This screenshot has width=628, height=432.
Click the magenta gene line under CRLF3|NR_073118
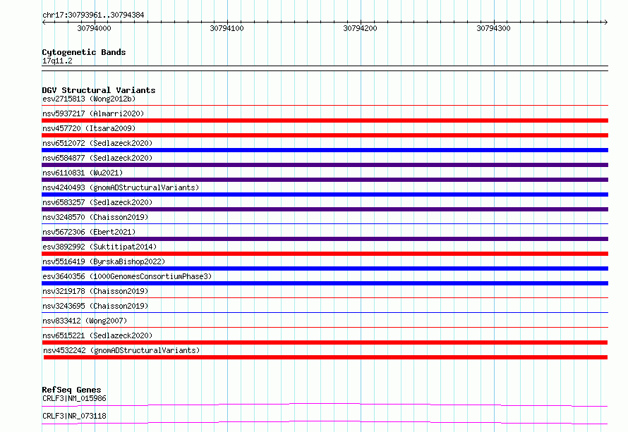coord(325,422)
